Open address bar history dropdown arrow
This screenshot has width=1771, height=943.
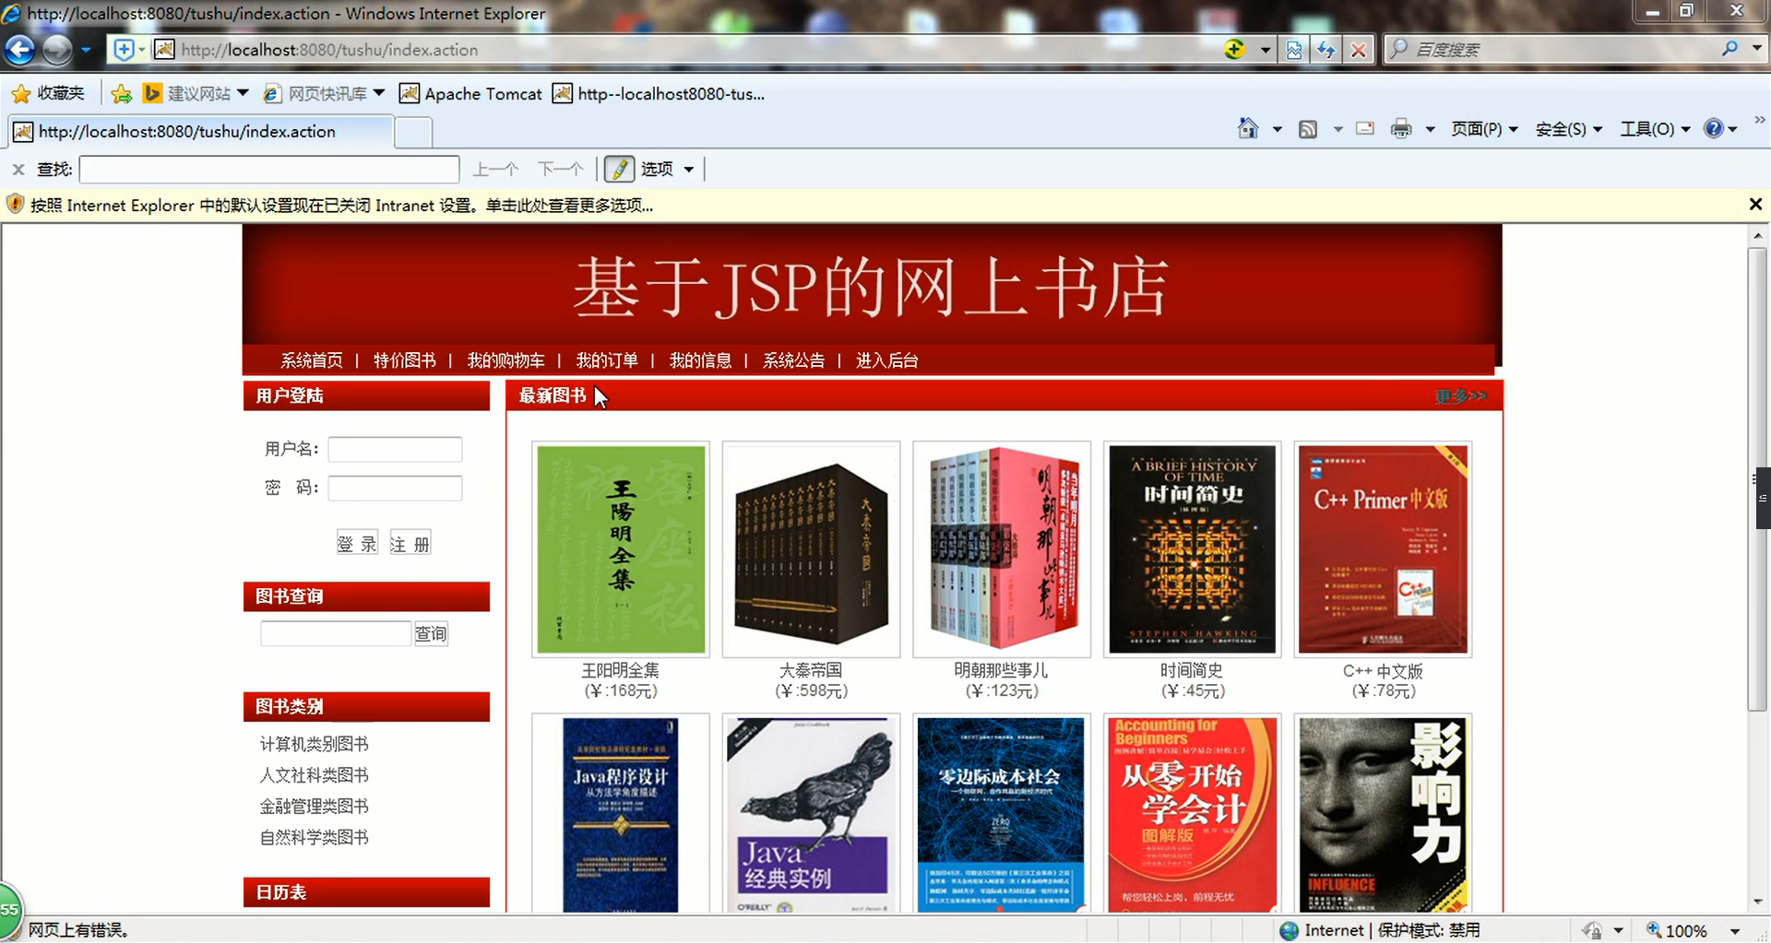(x=1266, y=50)
